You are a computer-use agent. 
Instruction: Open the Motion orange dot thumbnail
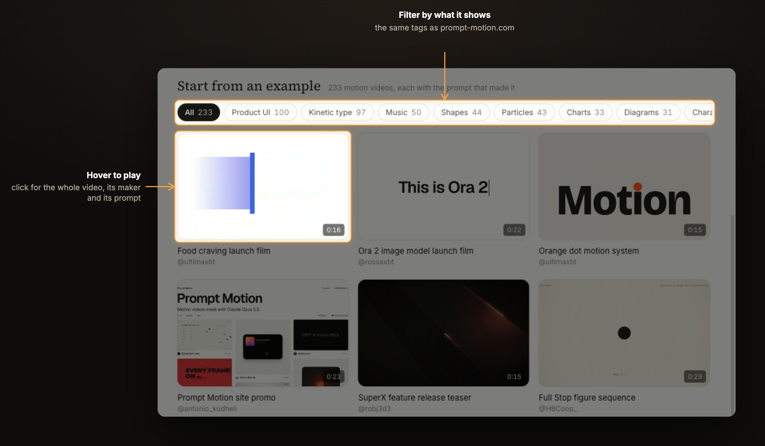[624, 187]
